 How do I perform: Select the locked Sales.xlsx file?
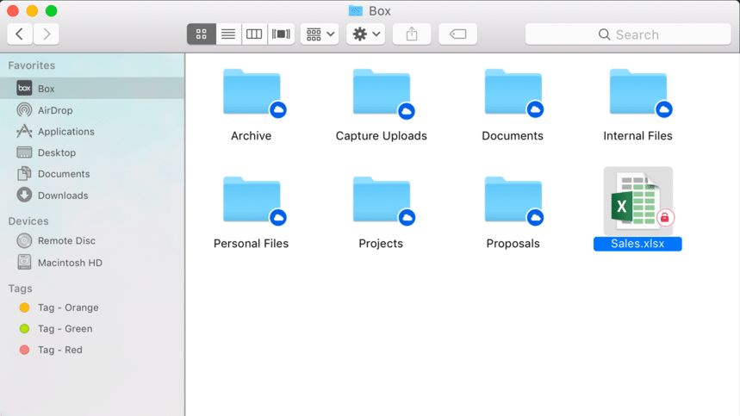click(x=637, y=209)
